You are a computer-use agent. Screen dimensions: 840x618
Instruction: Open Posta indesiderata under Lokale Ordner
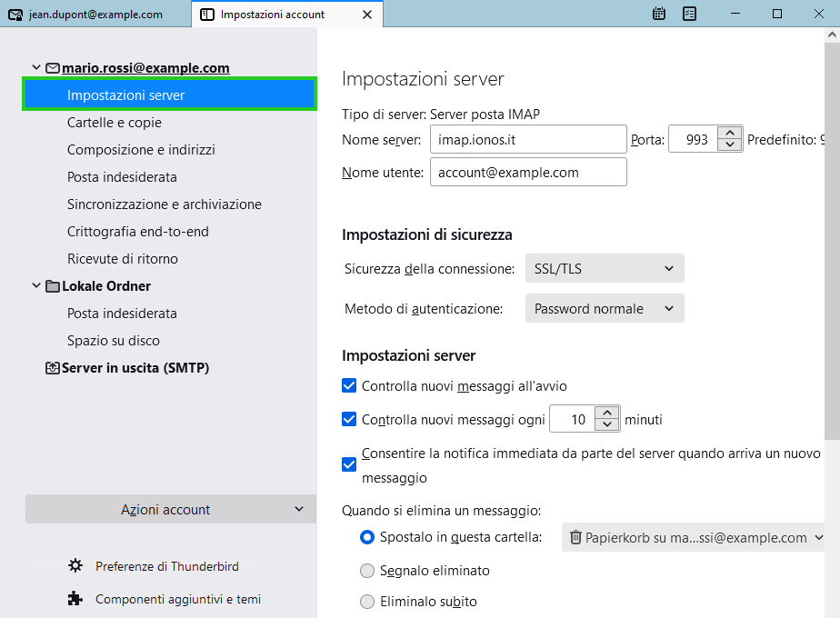coord(122,314)
